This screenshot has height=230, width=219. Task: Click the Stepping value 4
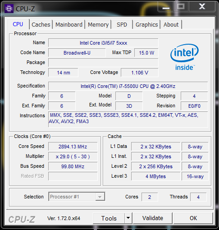pos(194,96)
